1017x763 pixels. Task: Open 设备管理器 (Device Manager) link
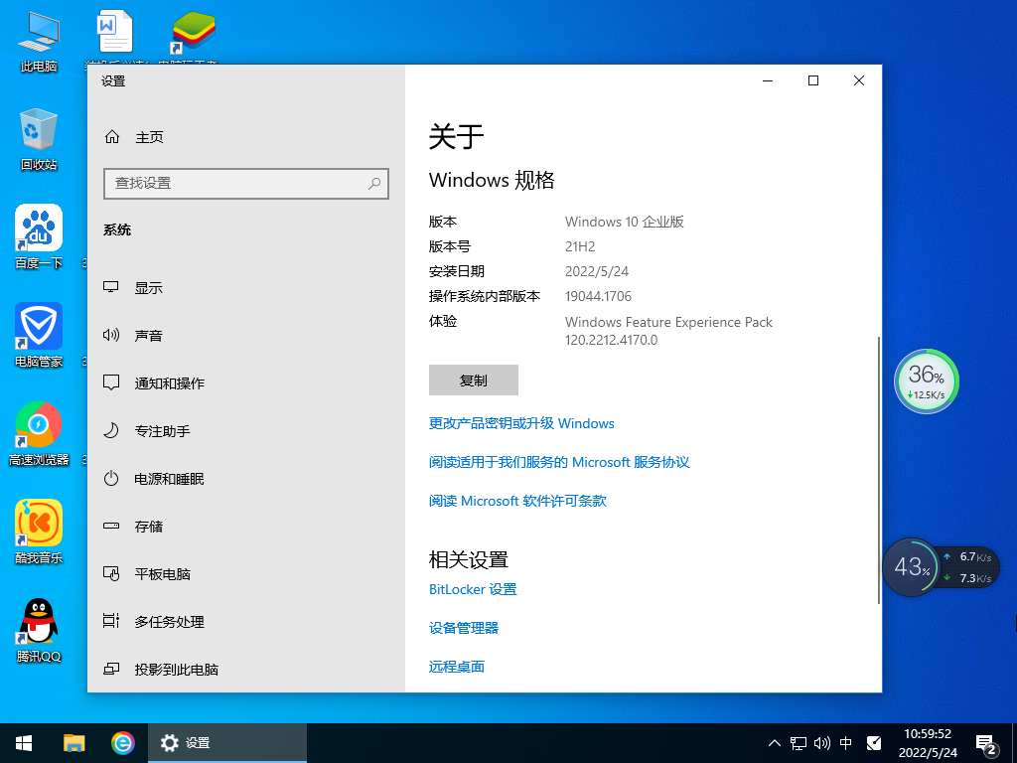click(463, 627)
